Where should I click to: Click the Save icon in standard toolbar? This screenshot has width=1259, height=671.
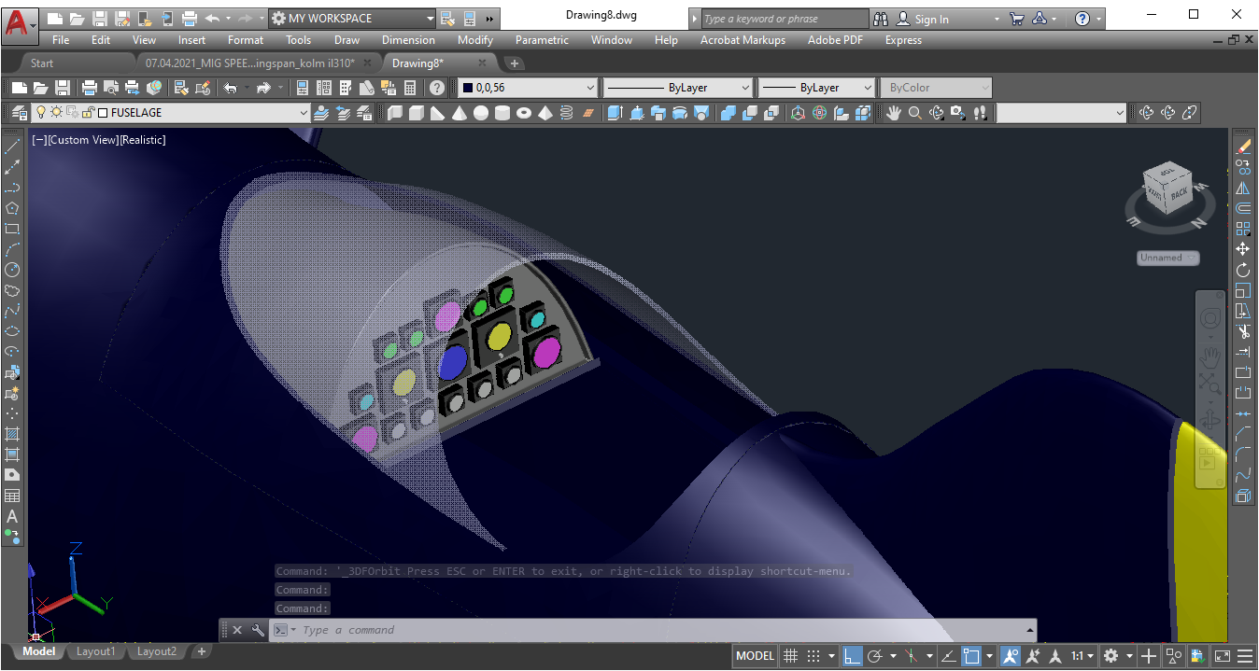coord(62,88)
